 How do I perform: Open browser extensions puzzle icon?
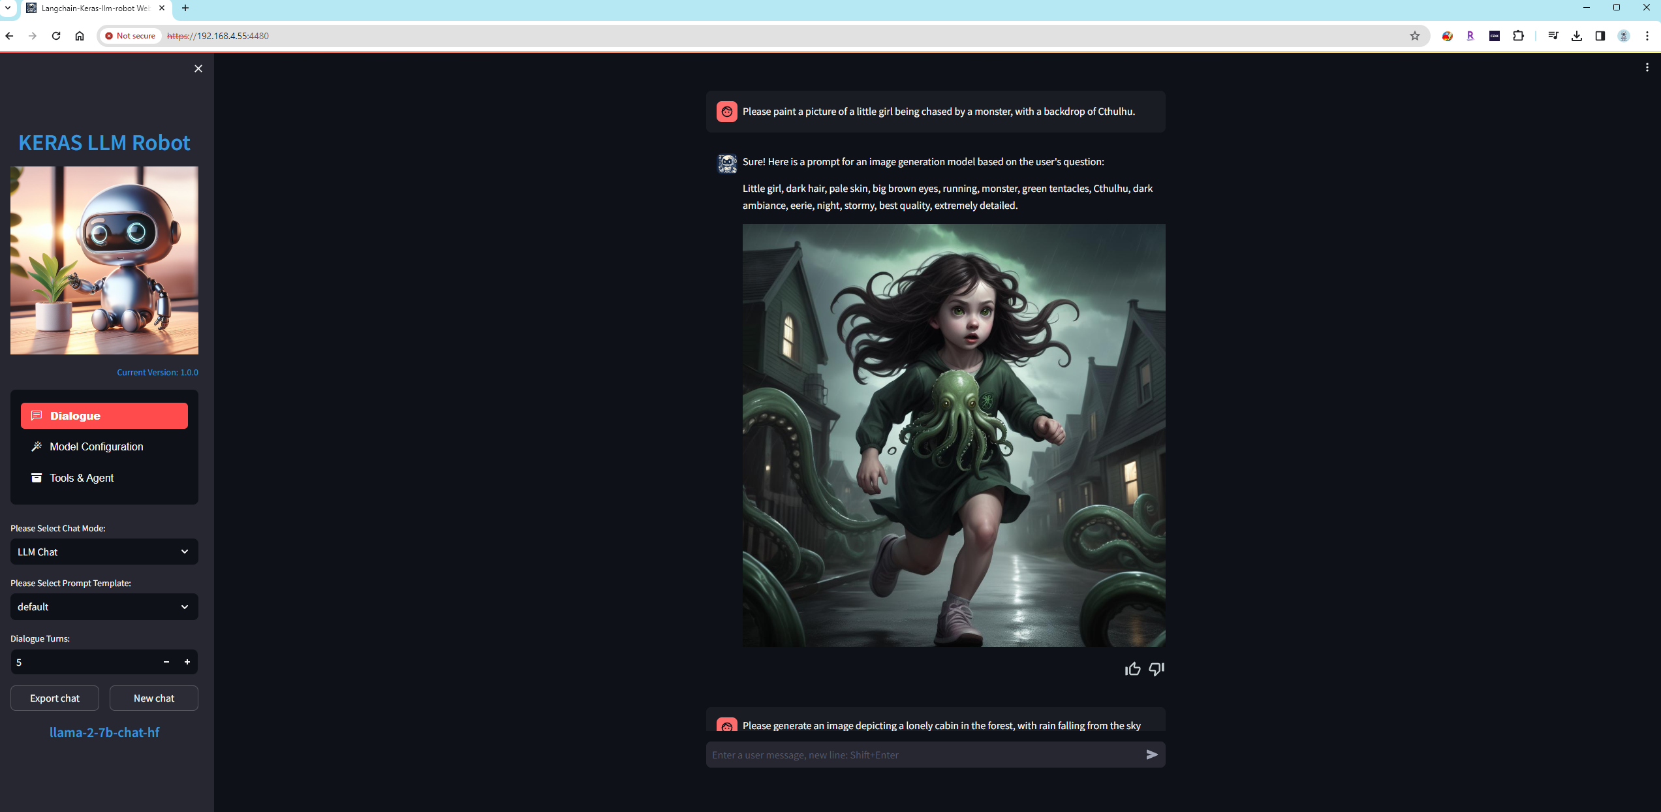tap(1518, 36)
